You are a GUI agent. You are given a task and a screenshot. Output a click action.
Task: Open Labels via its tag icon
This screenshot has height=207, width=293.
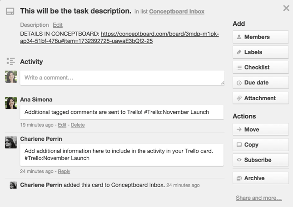239,52
